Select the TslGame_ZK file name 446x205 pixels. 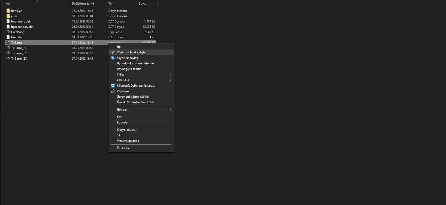(x=19, y=59)
